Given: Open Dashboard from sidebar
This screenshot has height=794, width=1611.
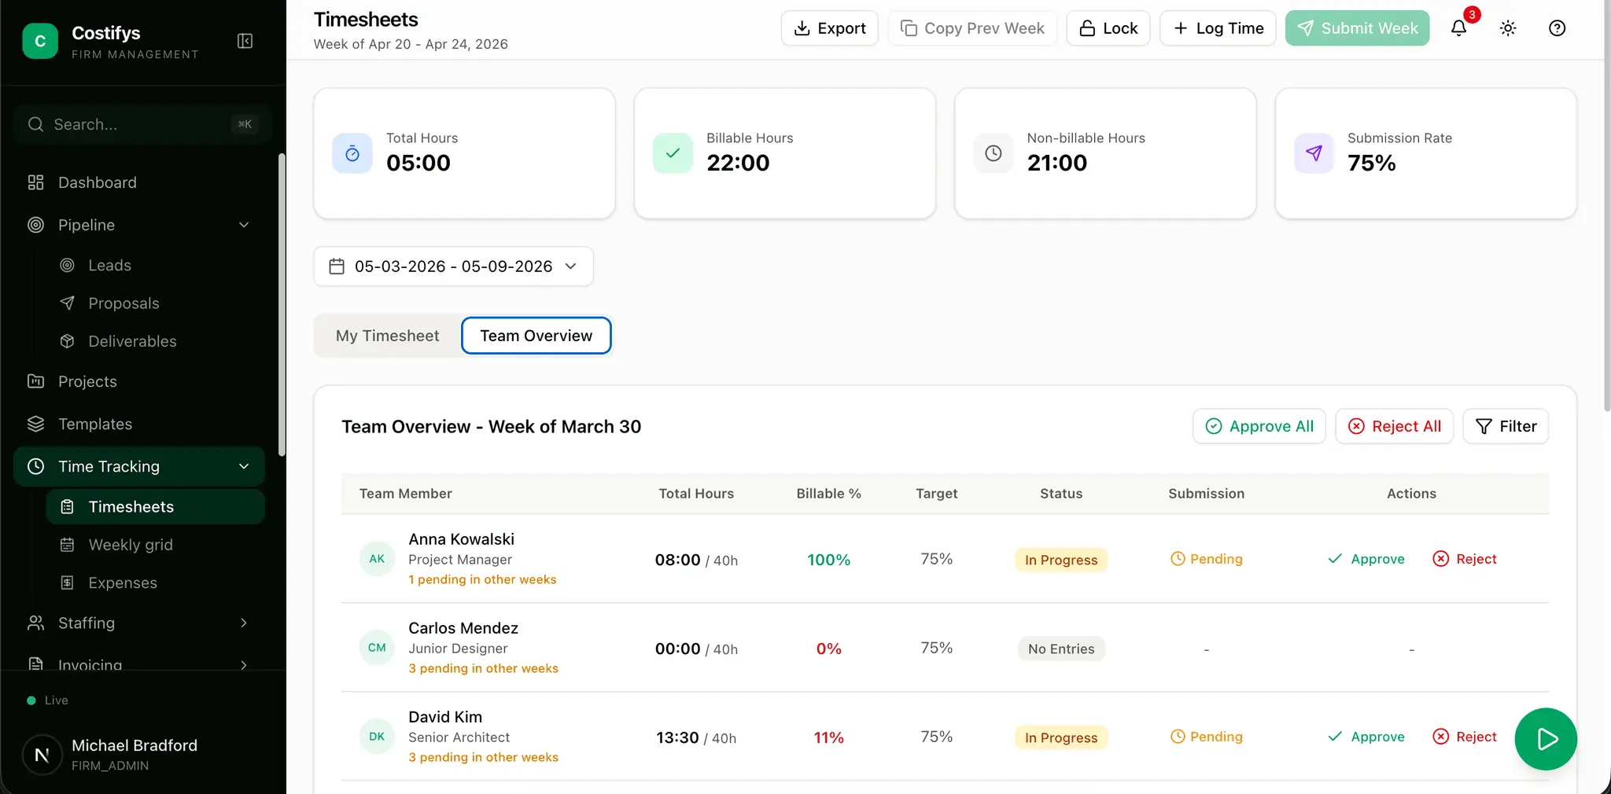Looking at the screenshot, I should (x=139, y=182).
